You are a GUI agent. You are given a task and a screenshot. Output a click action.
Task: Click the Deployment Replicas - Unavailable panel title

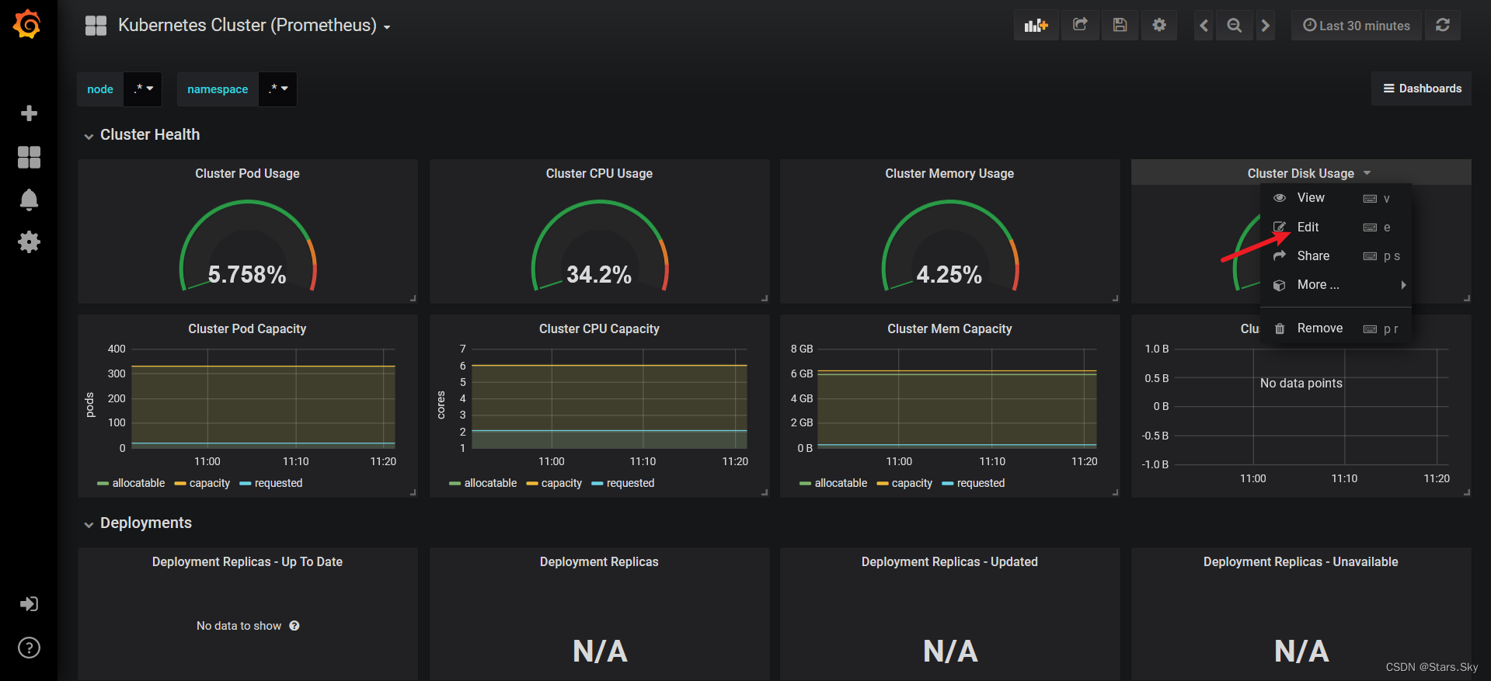(1301, 562)
